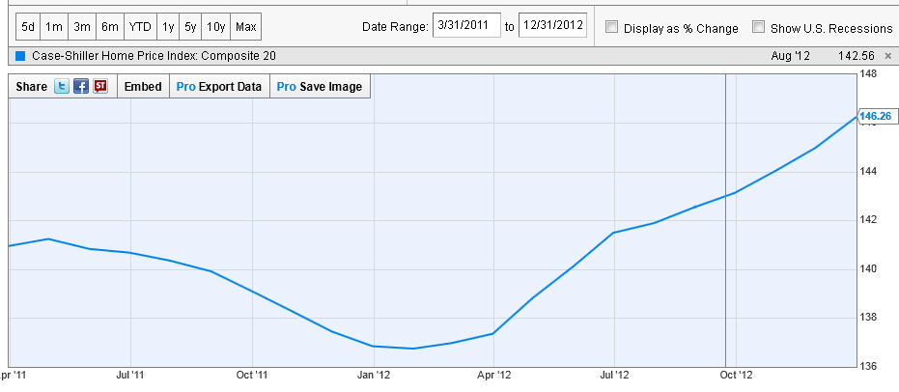Edit end date field 12/31/2012
Screen dimensions: 899x392
552,26
